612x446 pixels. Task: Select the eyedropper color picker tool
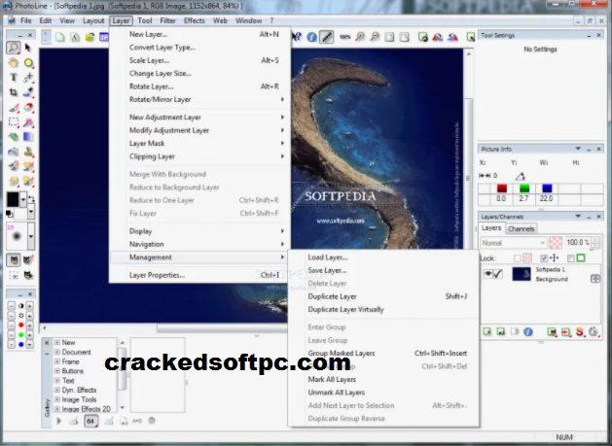pos(28,92)
